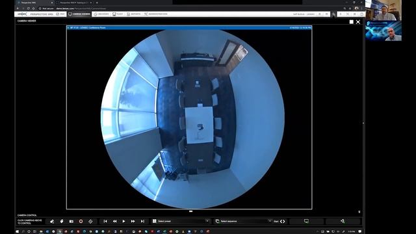Screen dimensions: 416x234
Task: Open the Select preset dropdown
Action: [x=181, y=221]
